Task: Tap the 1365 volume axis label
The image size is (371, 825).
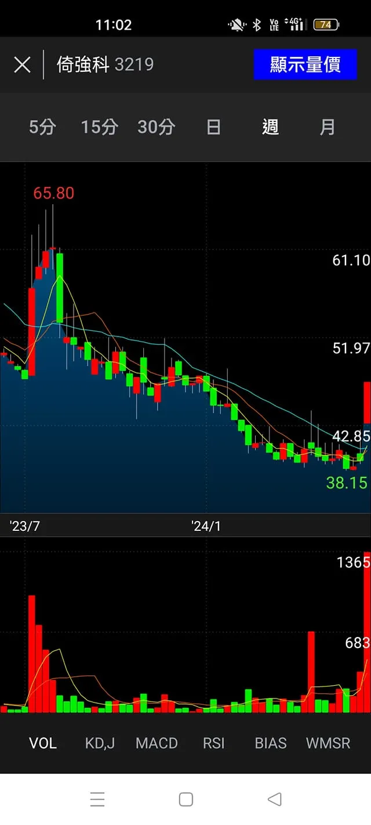Action: pos(353,562)
